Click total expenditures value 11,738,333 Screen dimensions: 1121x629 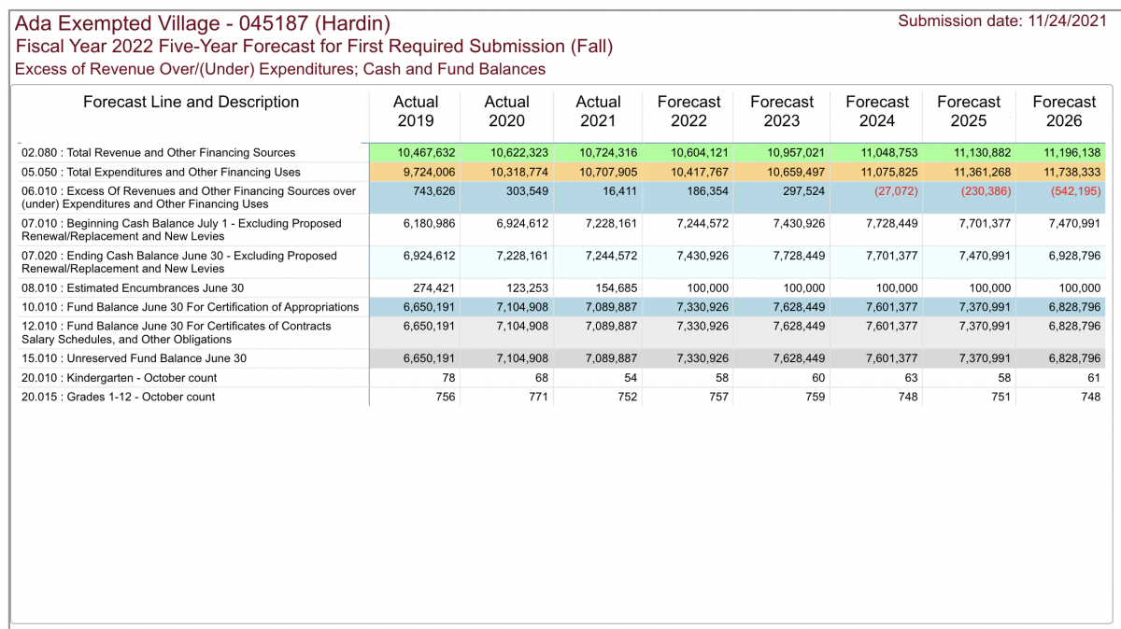coord(1071,172)
